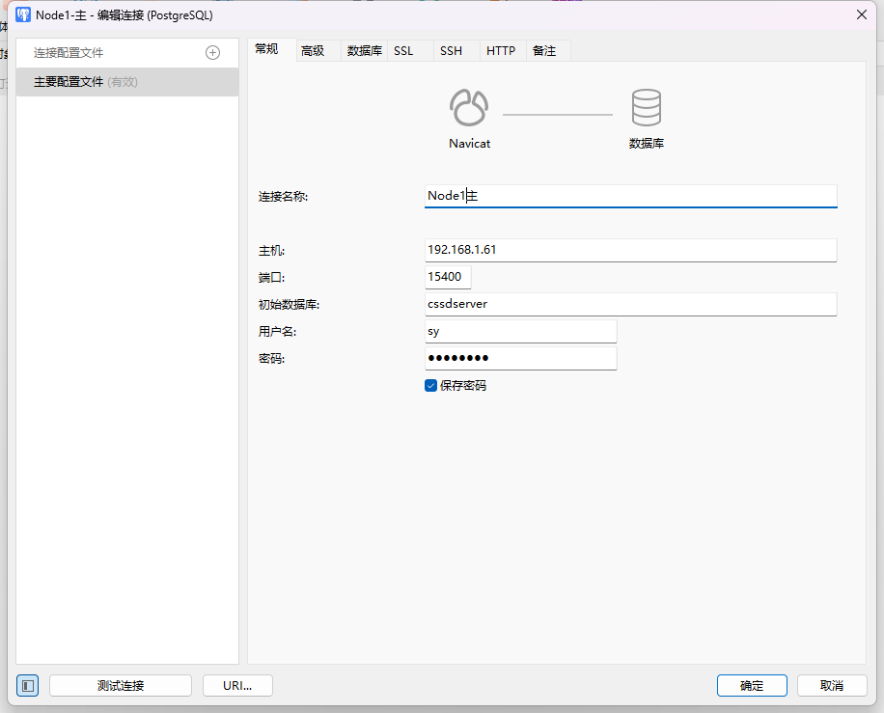Click the 保存密码 label text
Viewport: 884px width, 713px height.
[463, 386]
